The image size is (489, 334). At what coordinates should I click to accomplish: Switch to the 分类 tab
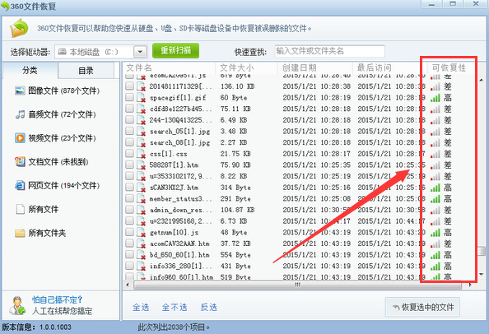click(x=30, y=71)
